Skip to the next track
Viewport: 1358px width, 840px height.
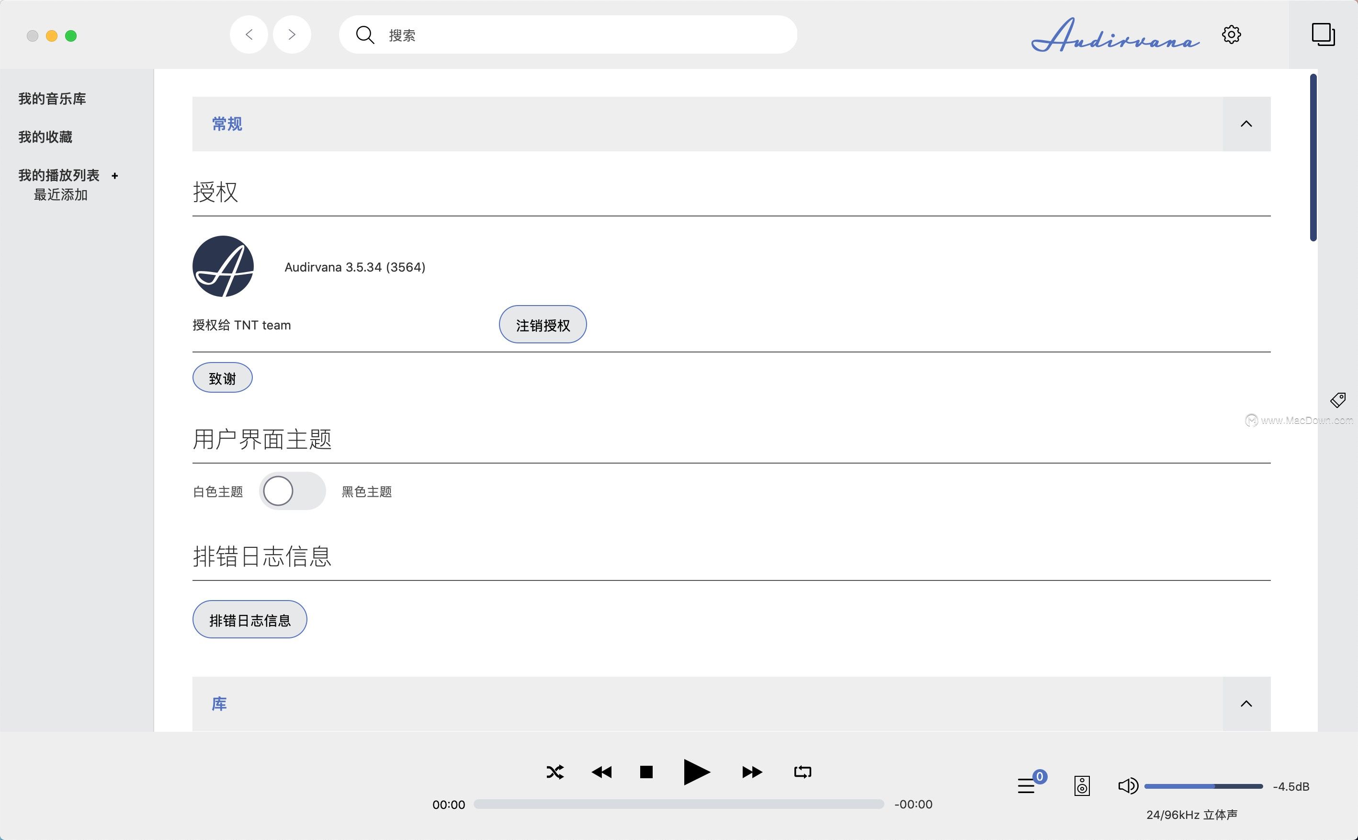(752, 772)
